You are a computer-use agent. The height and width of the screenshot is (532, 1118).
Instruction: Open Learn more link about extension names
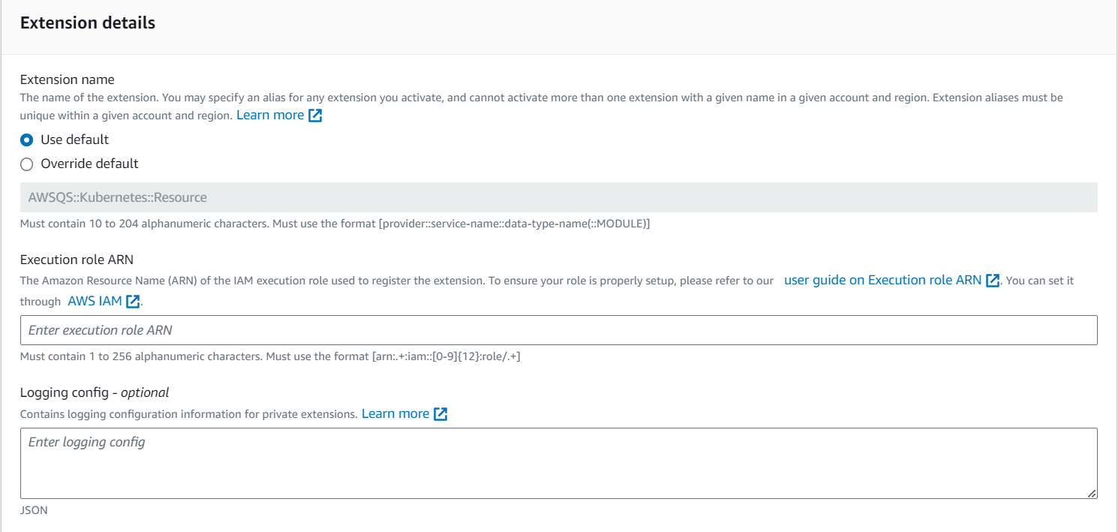pos(270,116)
